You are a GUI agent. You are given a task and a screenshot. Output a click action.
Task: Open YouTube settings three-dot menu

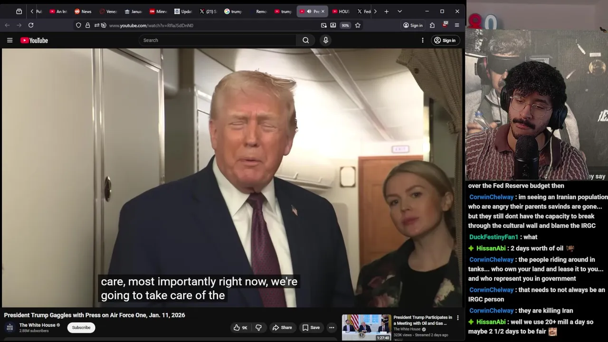pyautogui.click(x=422, y=40)
